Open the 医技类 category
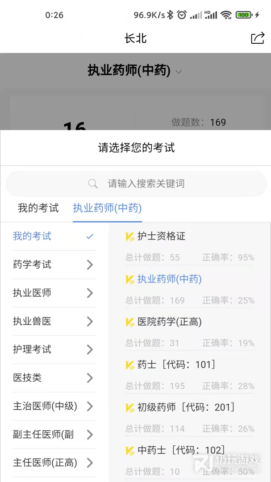The width and height of the screenshot is (271, 482). coord(27,378)
